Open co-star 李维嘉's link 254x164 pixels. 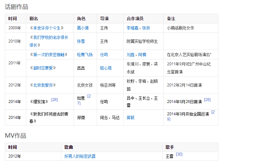point(133,28)
